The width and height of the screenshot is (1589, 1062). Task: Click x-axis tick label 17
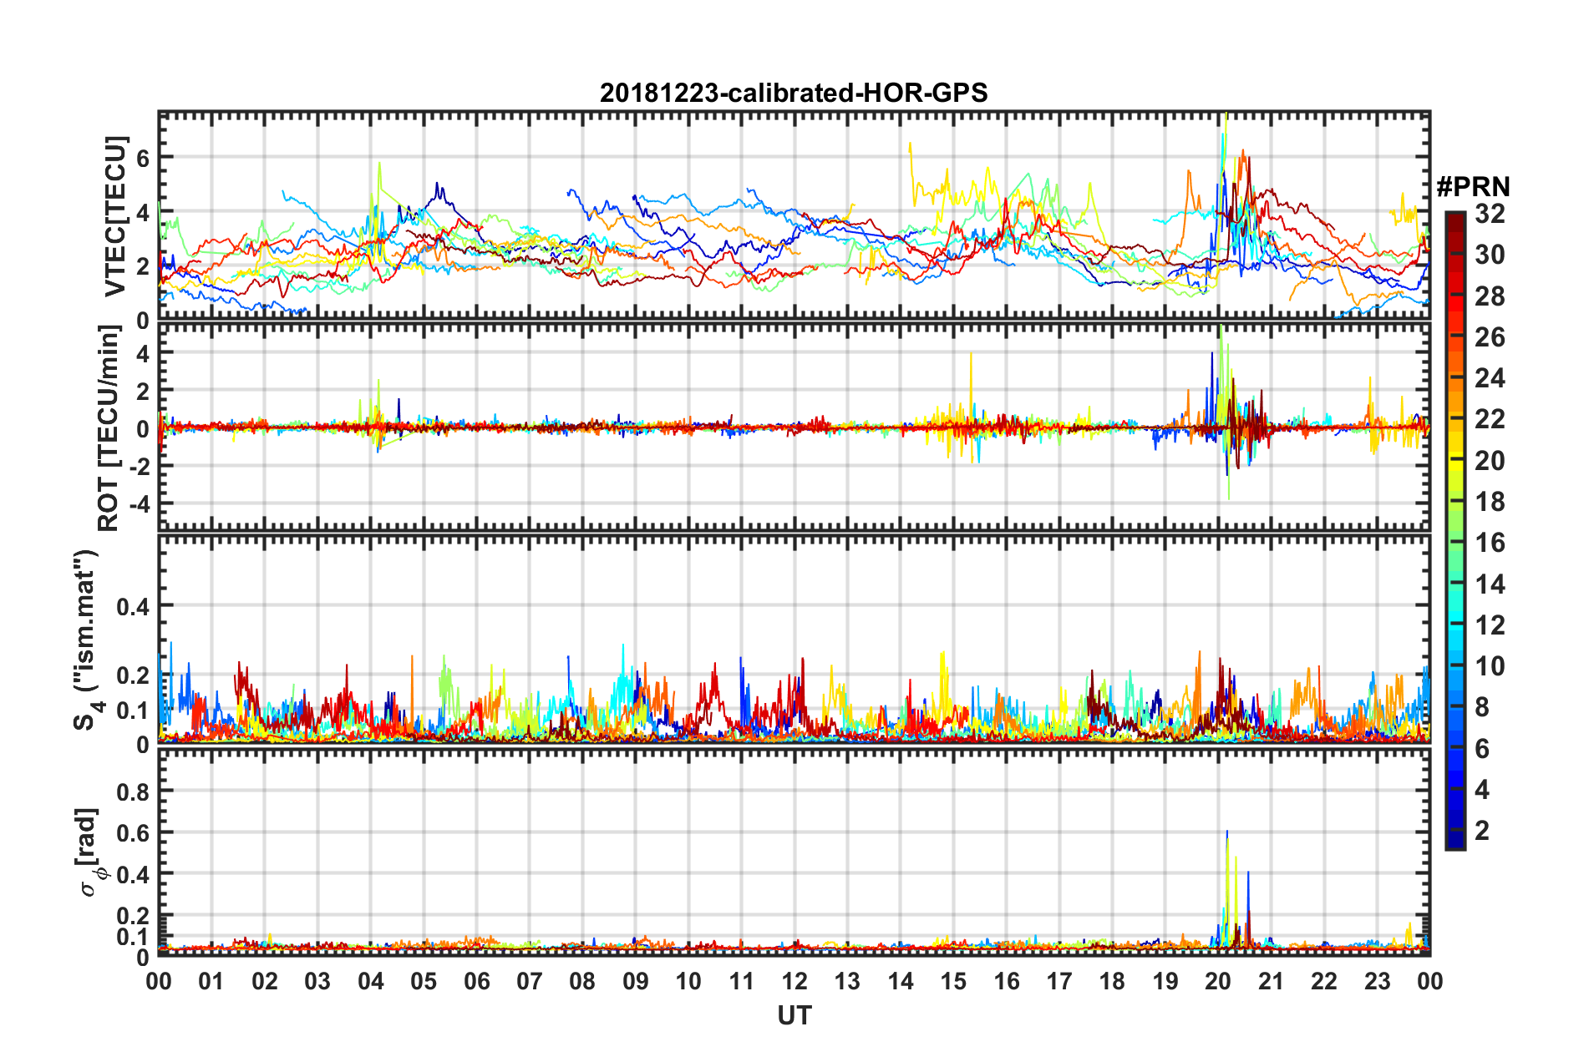[1059, 981]
